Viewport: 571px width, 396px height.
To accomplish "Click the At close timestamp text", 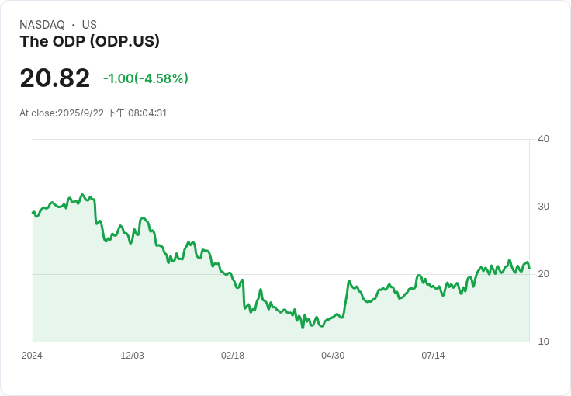I will (x=93, y=113).
